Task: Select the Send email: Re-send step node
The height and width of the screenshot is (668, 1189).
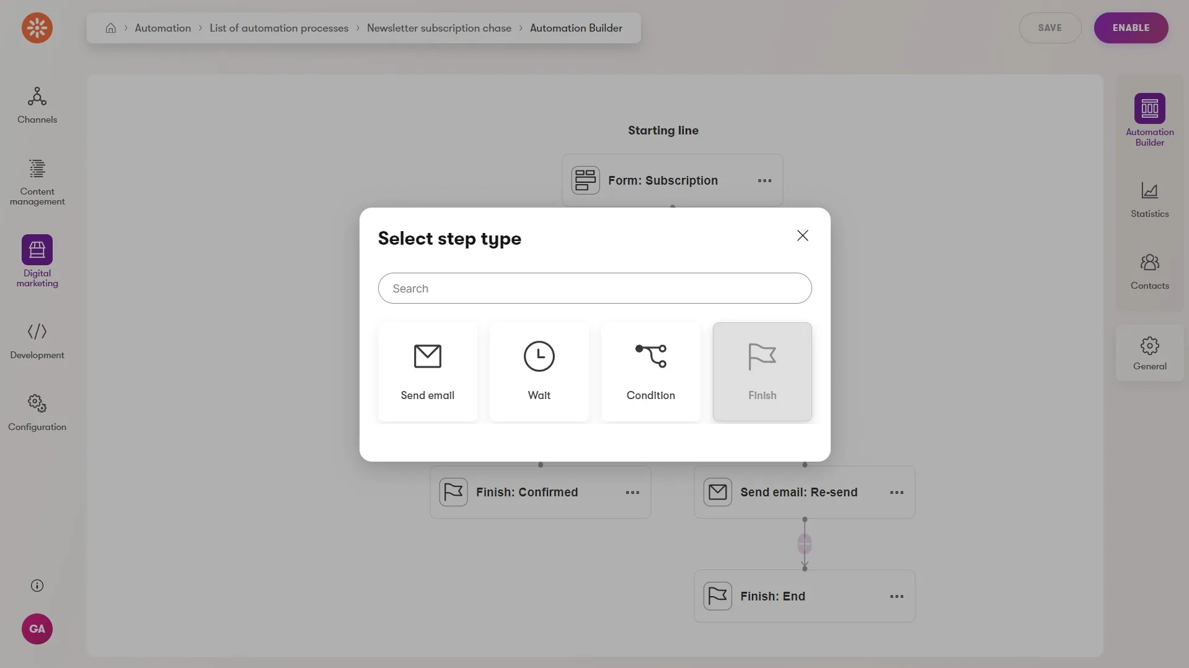Action: [x=805, y=492]
